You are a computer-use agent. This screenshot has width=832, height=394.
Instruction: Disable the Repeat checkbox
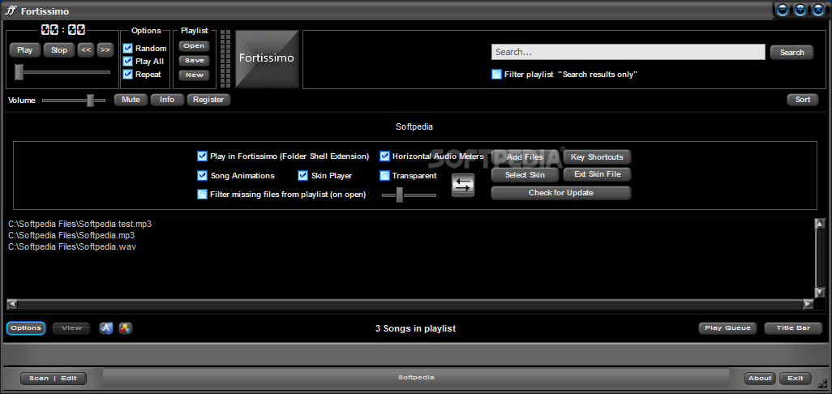pyautogui.click(x=127, y=75)
